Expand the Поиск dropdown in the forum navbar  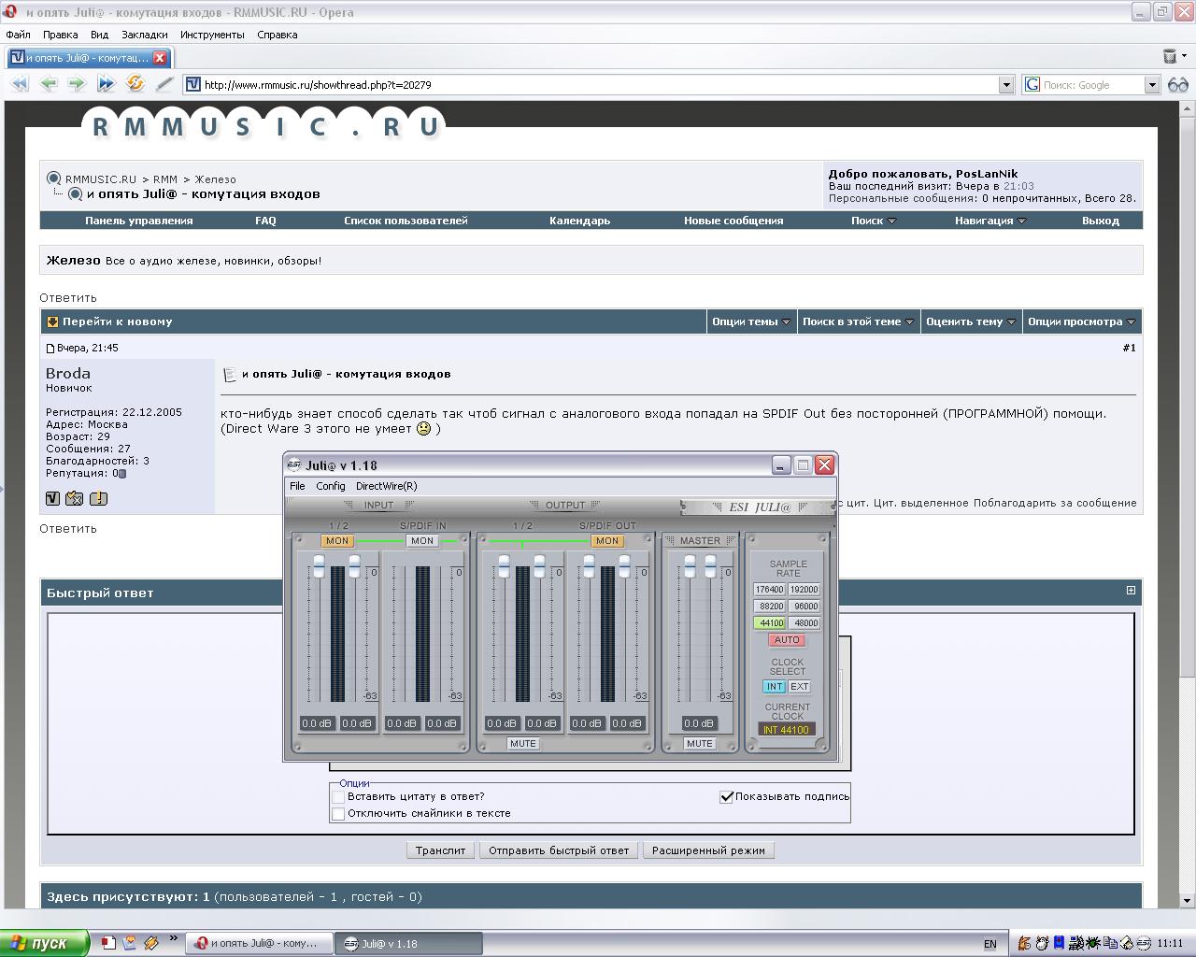(x=891, y=221)
